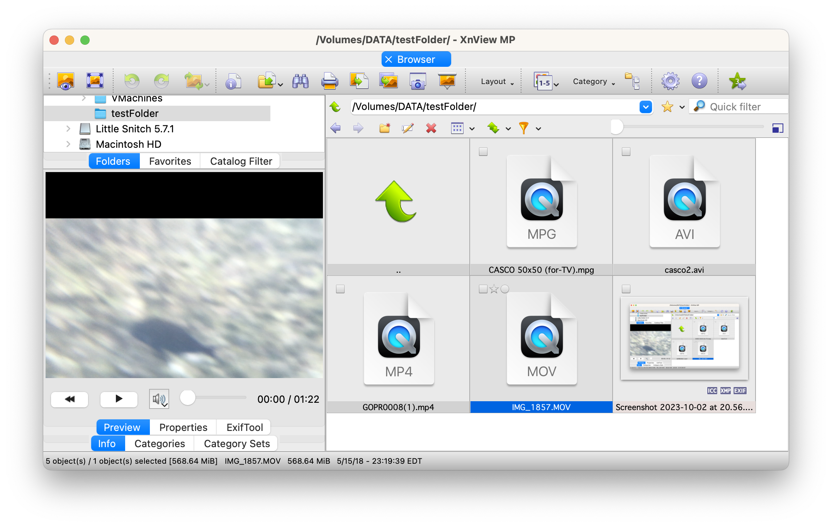Screen dimensions: 832x527
Task: Click the Capture camera screenshot icon
Action: point(418,81)
